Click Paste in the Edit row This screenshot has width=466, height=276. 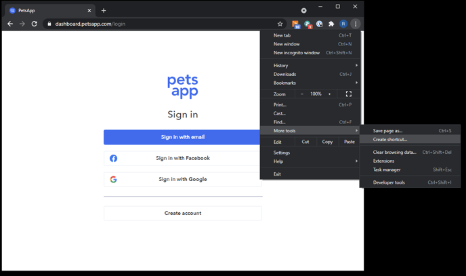click(349, 142)
